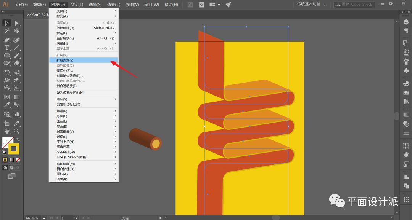This screenshot has width=412, height=220.
Task: Switch to Gradient fill mode
Action: [11, 159]
